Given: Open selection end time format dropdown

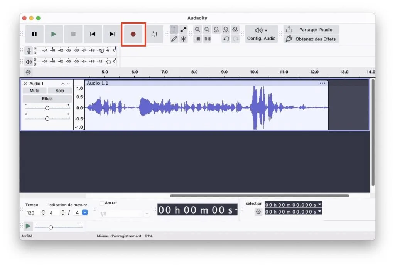Looking at the screenshot, I should click(319, 211).
